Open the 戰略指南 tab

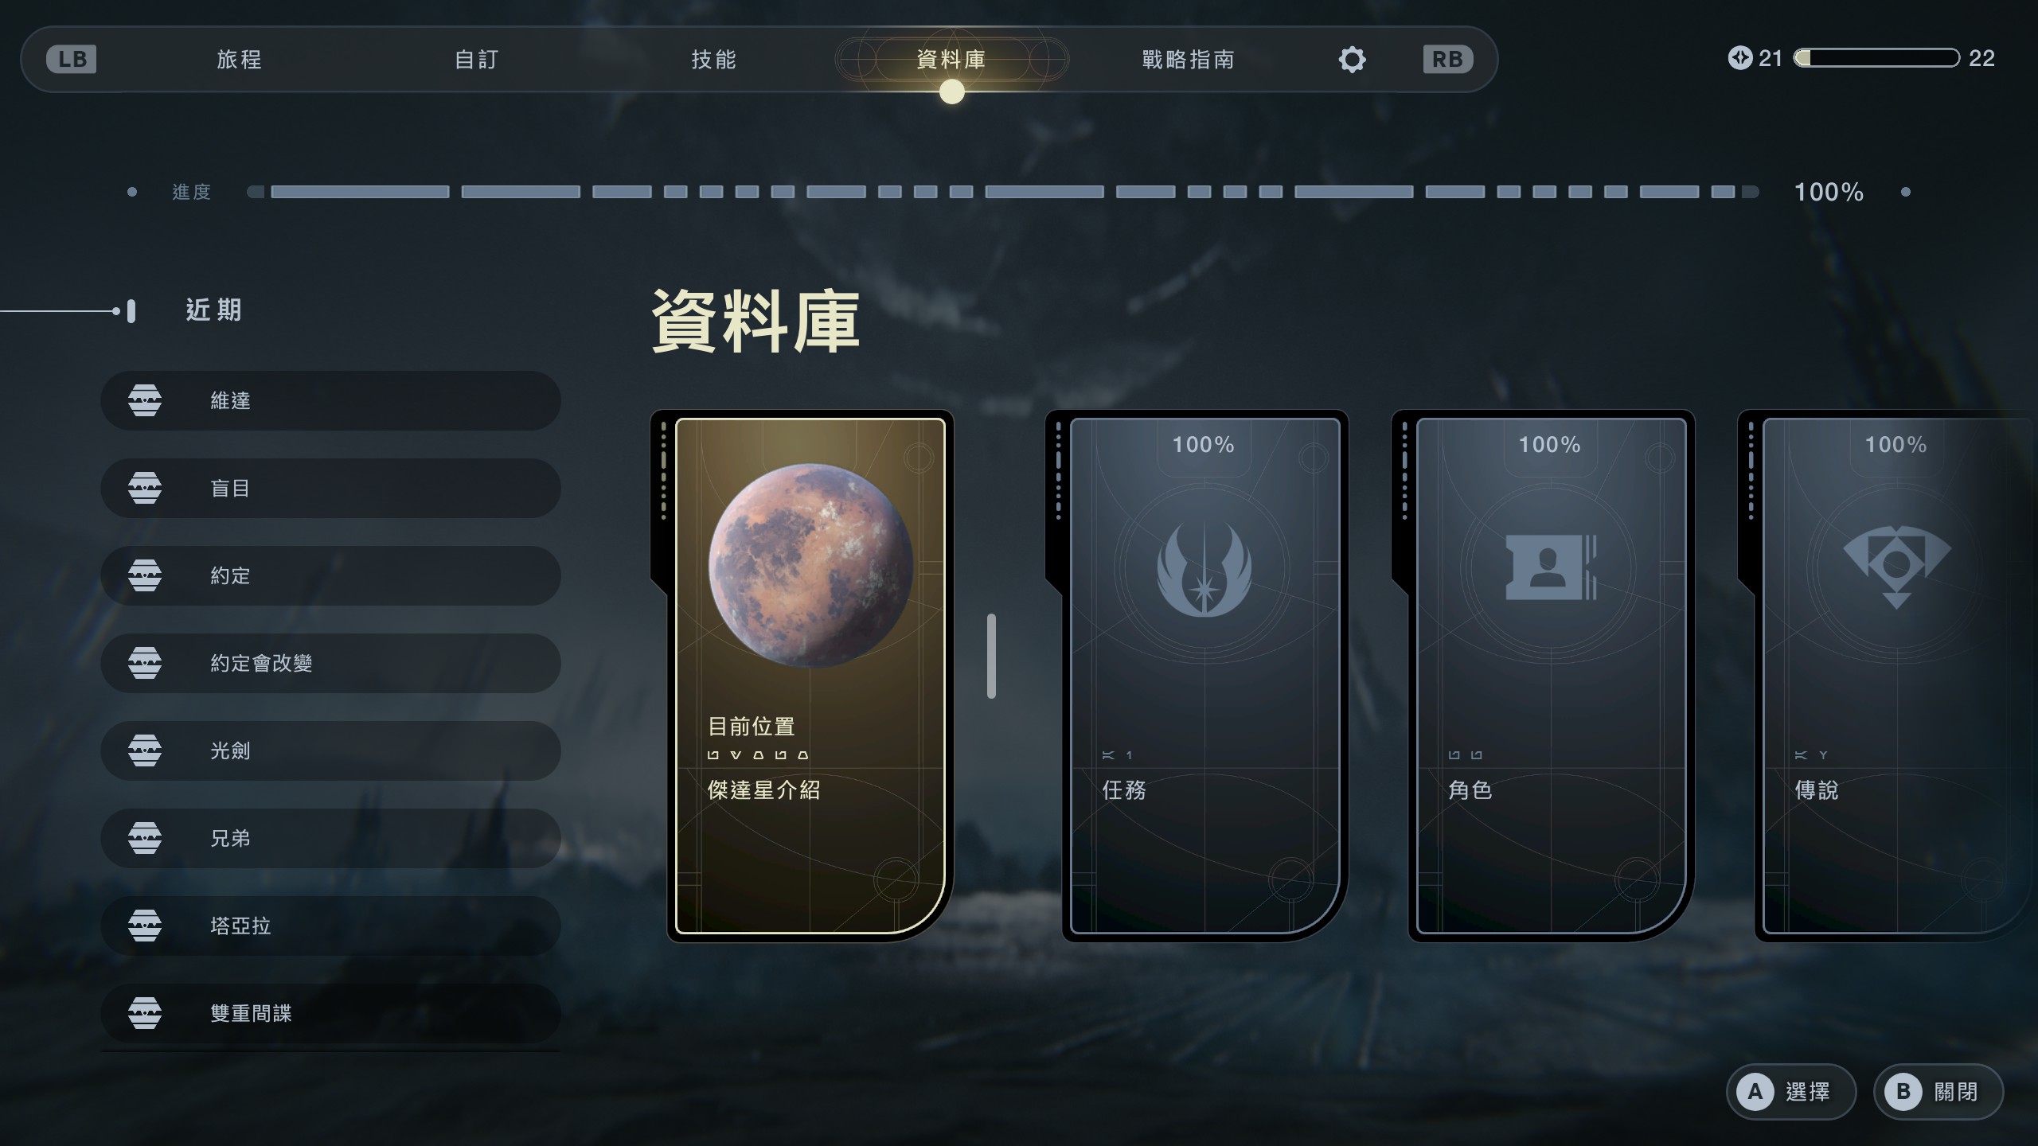point(1189,60)
